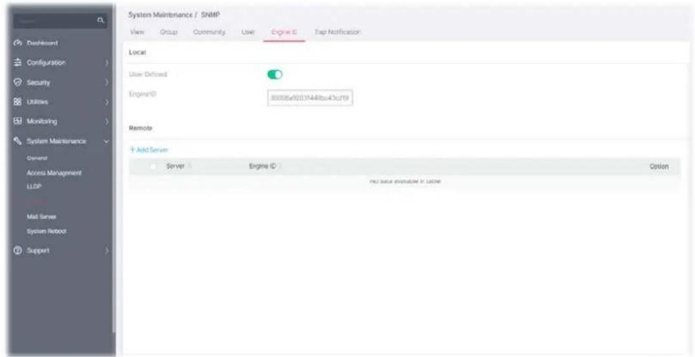Viewport: 695px width, 357px height.
Task: Click the search magnifier icon in sidebar
Action: [100, 20]
